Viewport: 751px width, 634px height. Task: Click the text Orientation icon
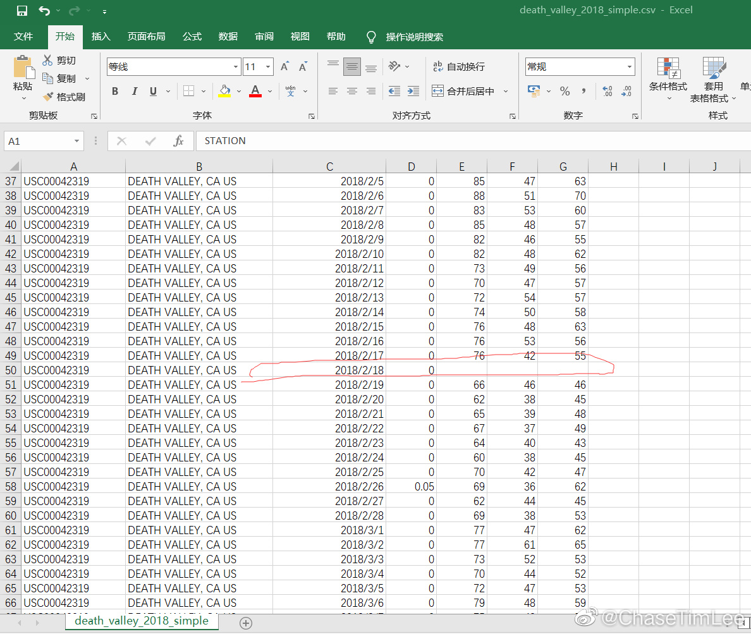click(394, 66)
